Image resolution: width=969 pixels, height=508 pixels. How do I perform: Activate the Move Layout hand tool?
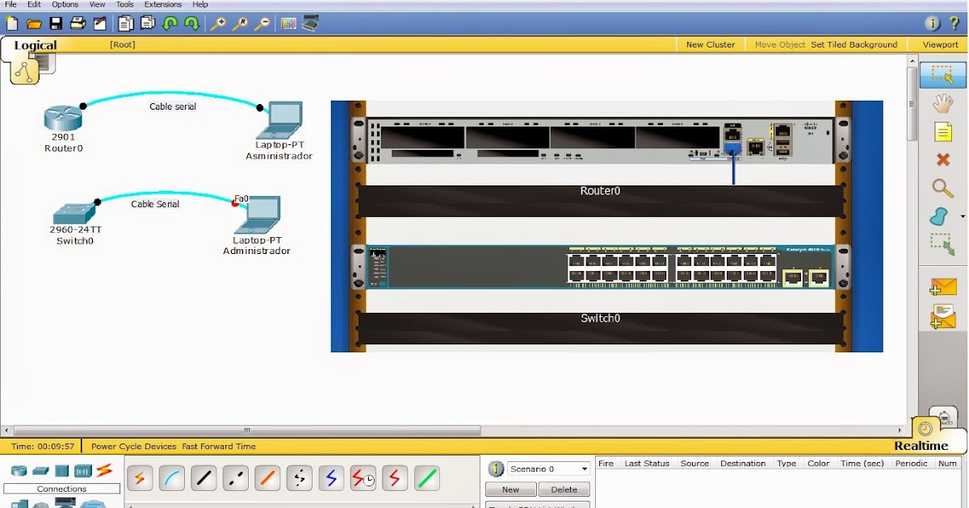point(942,102)
